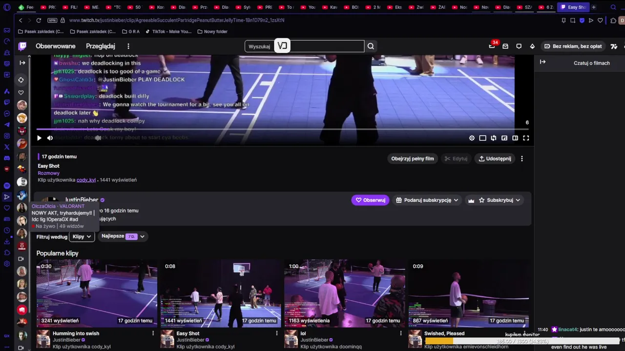Open the TikTok - Make You... bookmark
The width and height of the screenshot is (625, 351).
tap(168, 32)
